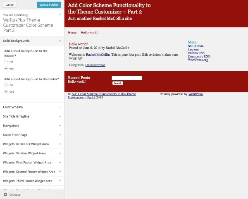Image resolution: width=248 pixels, height=199 pixels.
Task: Click the Save & Publish button
Action: (49, 5)
